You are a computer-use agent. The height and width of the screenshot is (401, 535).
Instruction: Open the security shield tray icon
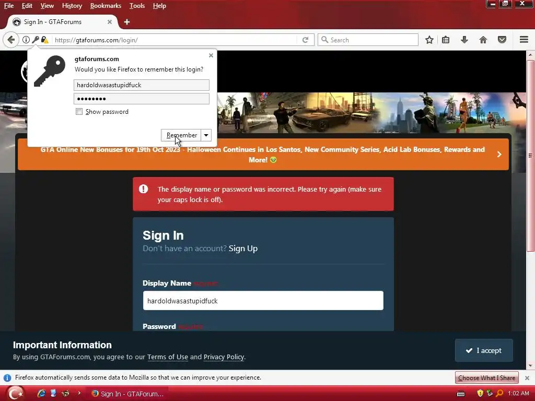click(480, 394)
